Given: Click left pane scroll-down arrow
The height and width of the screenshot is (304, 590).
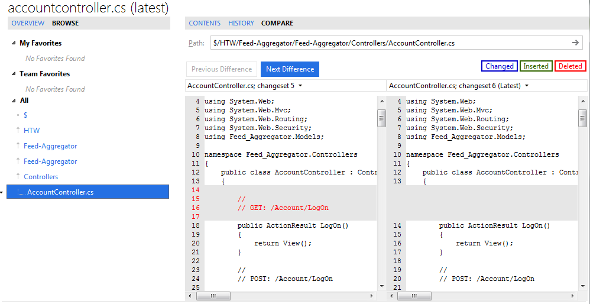Looking at the screenshot, I should [381, 286].
